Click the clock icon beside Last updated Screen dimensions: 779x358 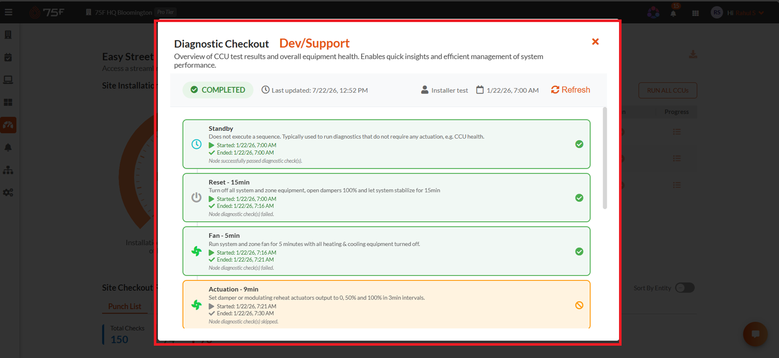[266, 90]
